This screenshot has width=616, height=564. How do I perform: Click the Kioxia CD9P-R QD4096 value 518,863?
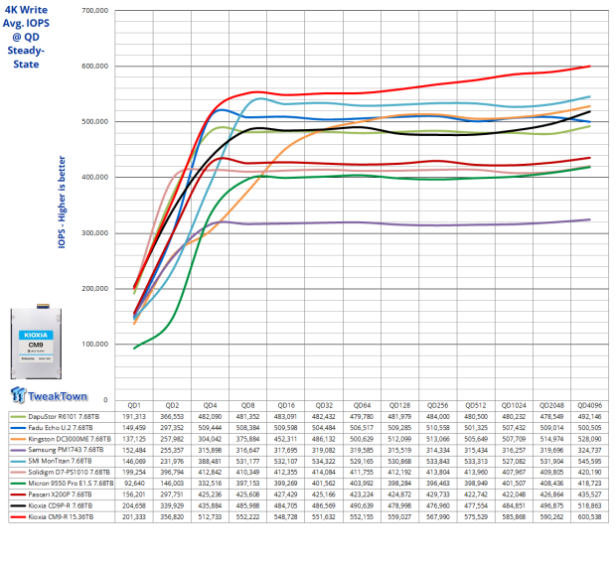590,505
